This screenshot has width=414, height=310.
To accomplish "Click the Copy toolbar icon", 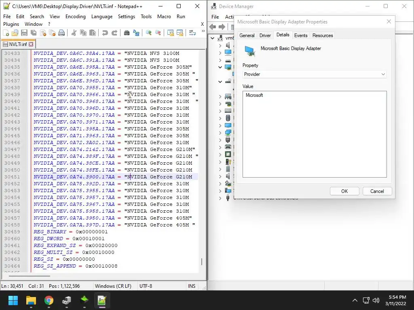I will point(83,33).
